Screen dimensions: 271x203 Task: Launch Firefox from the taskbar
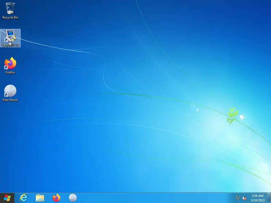pos(56,198)
